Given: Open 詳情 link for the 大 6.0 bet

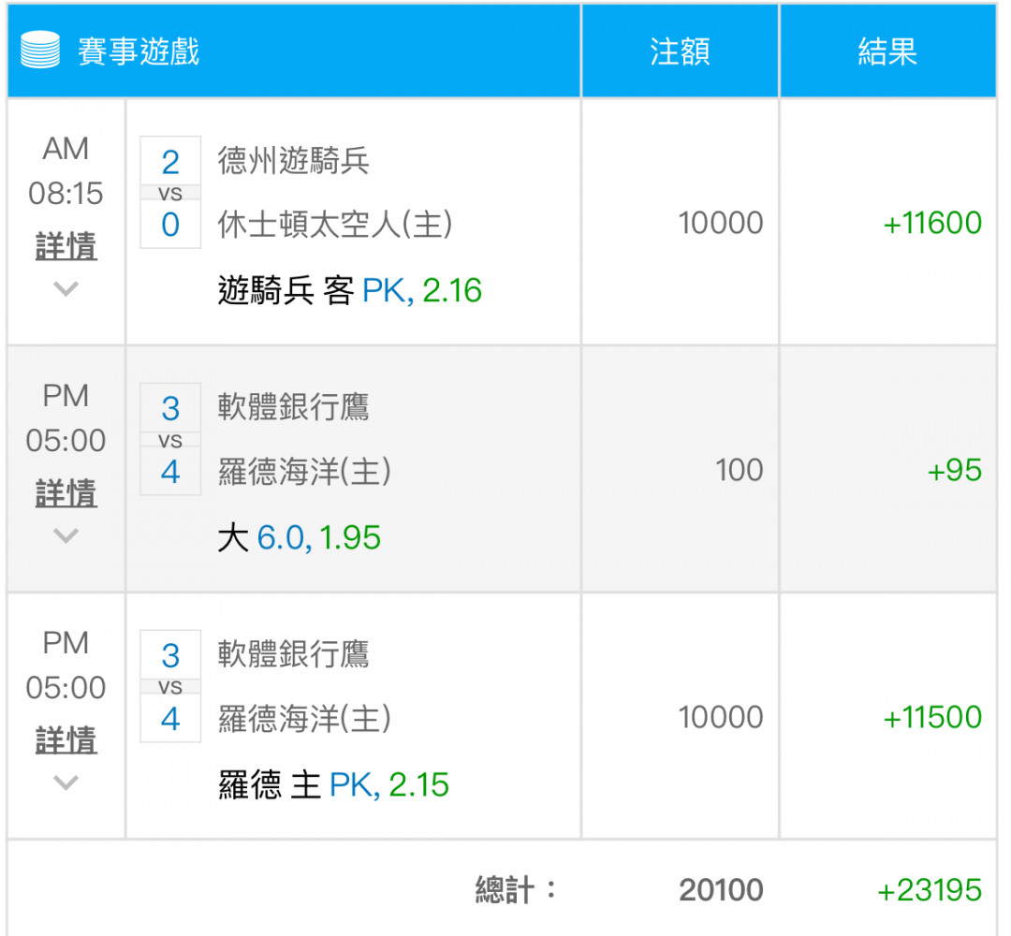Looking at the screenshot, I should point(66,493).
